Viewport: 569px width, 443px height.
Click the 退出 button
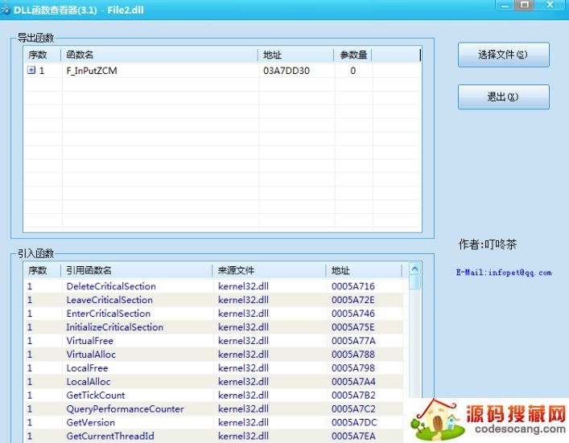(503, 96)
